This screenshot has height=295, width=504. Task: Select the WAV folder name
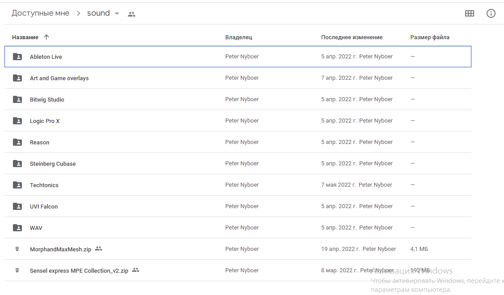(x=36, y=228)
